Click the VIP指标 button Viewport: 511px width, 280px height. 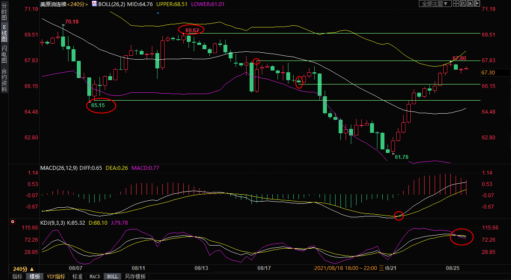pyautogui.click(x=56, y=277)
